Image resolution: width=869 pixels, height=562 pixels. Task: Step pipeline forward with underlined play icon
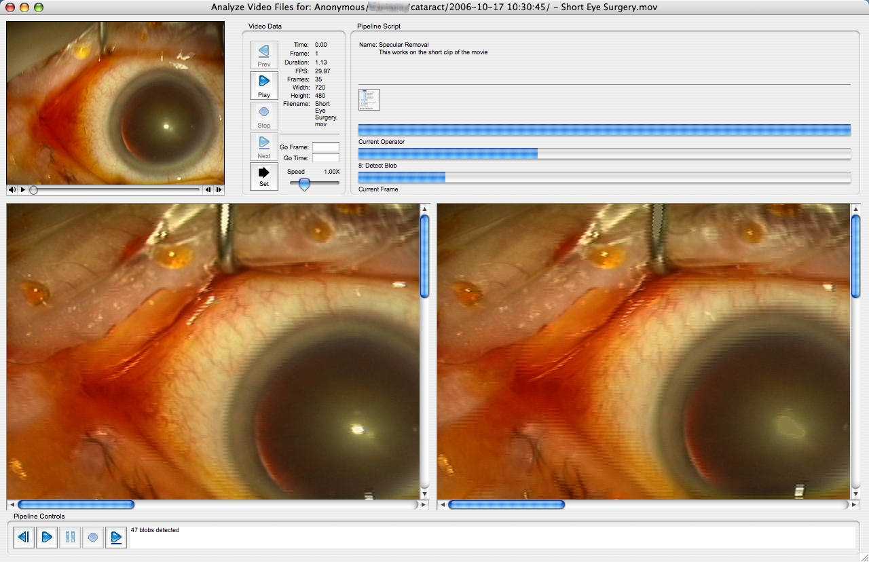coord(116,538)
